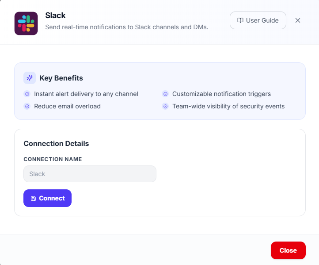The width and height of the screenshot is (319, 265).
Task: Click check icon beside Reduce email overload
Action: [27, 106]
